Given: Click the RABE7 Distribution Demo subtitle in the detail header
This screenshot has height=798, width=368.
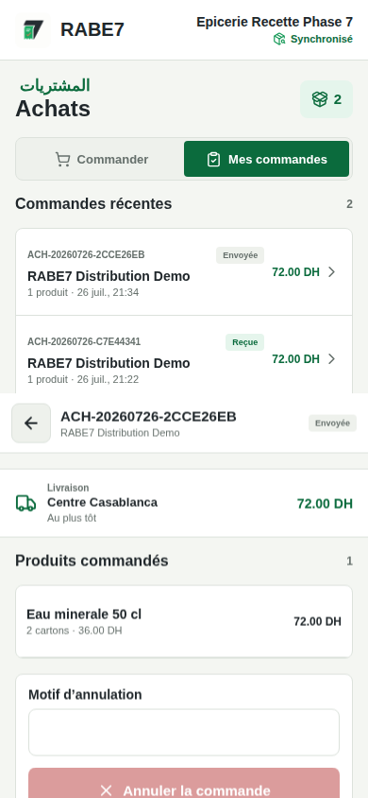Looking at the screenshot, I should (x=120, y=433).
